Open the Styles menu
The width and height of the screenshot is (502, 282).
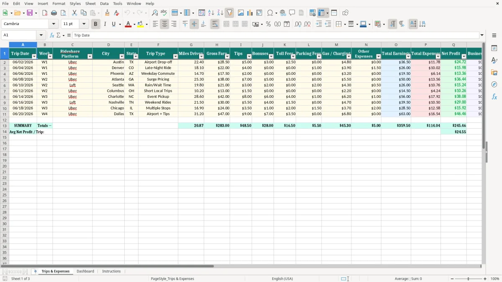tap(75, 3)
